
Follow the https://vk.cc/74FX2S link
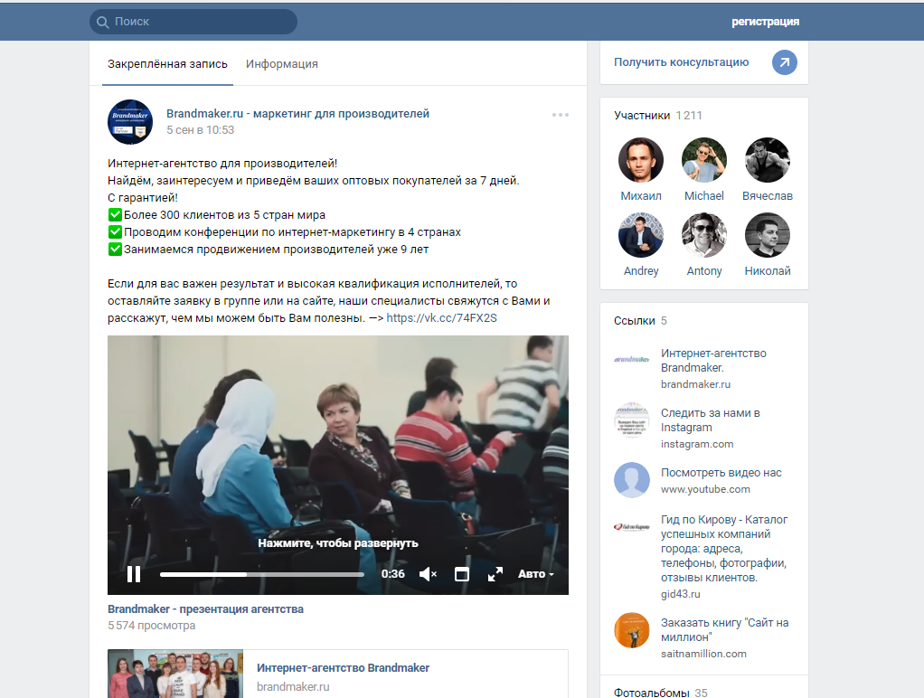click(441, 318)
